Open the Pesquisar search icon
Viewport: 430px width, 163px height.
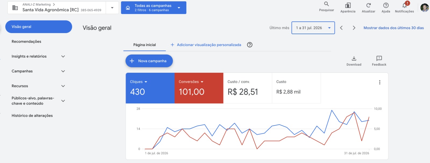point(326,4)
